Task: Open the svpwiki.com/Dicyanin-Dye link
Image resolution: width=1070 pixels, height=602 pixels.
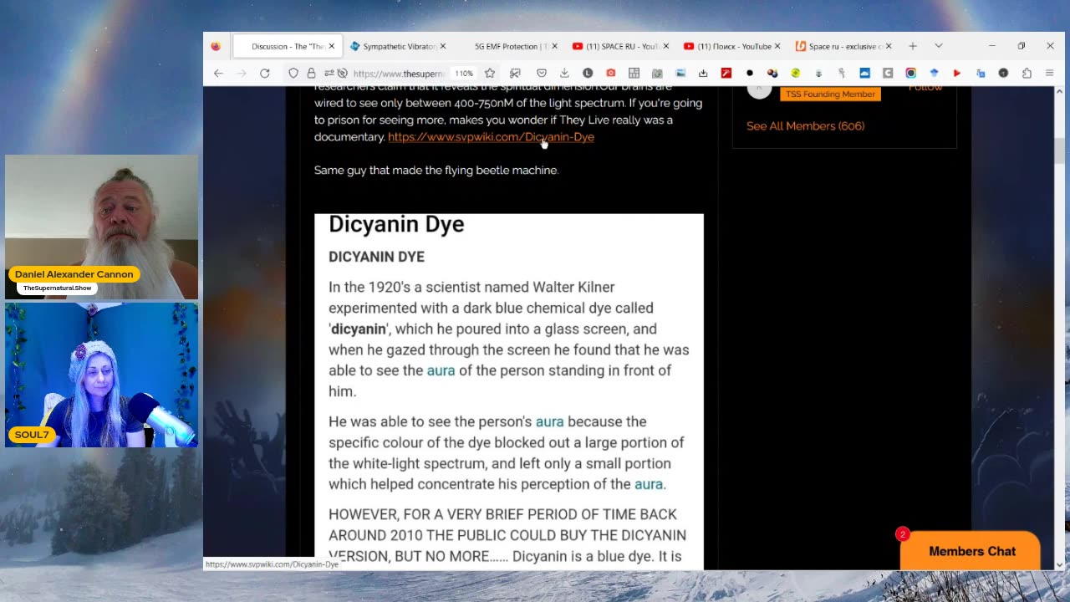Action: tap(491, 137)
